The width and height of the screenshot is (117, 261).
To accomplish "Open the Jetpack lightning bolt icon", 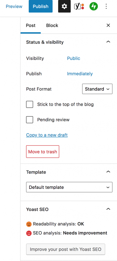I will 94,6.
